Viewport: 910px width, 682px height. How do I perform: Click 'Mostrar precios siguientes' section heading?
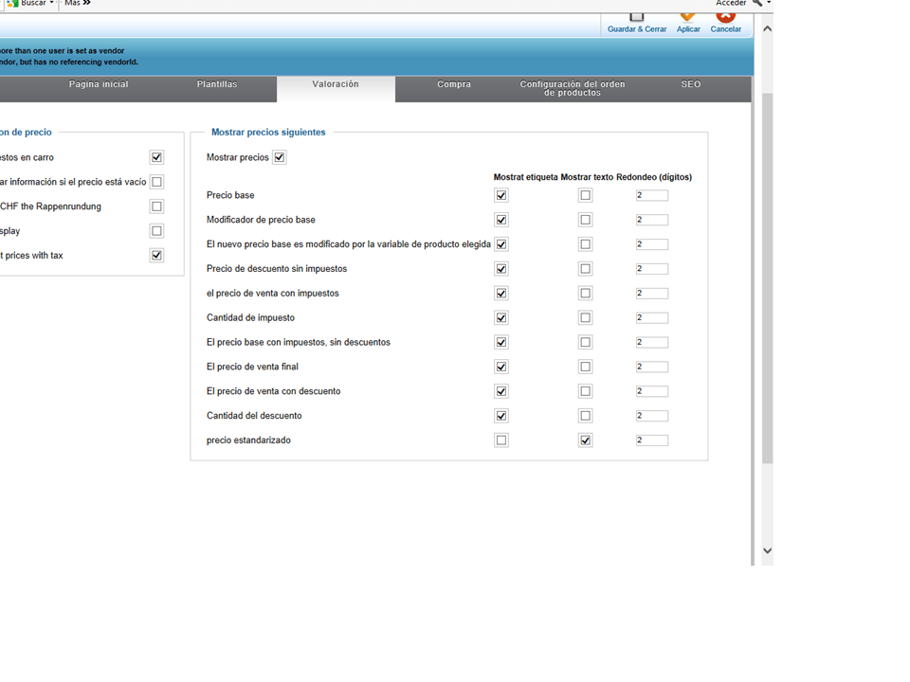pyautogui.click(x=268, y=133)
